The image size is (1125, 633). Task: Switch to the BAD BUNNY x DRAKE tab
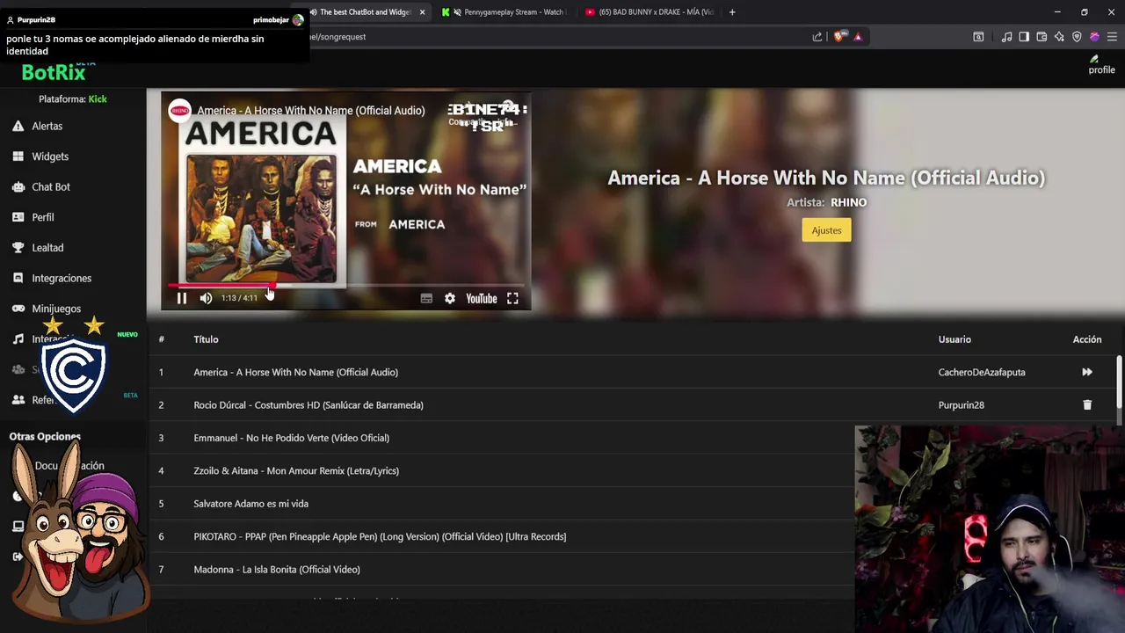click(x=649, y=12)
